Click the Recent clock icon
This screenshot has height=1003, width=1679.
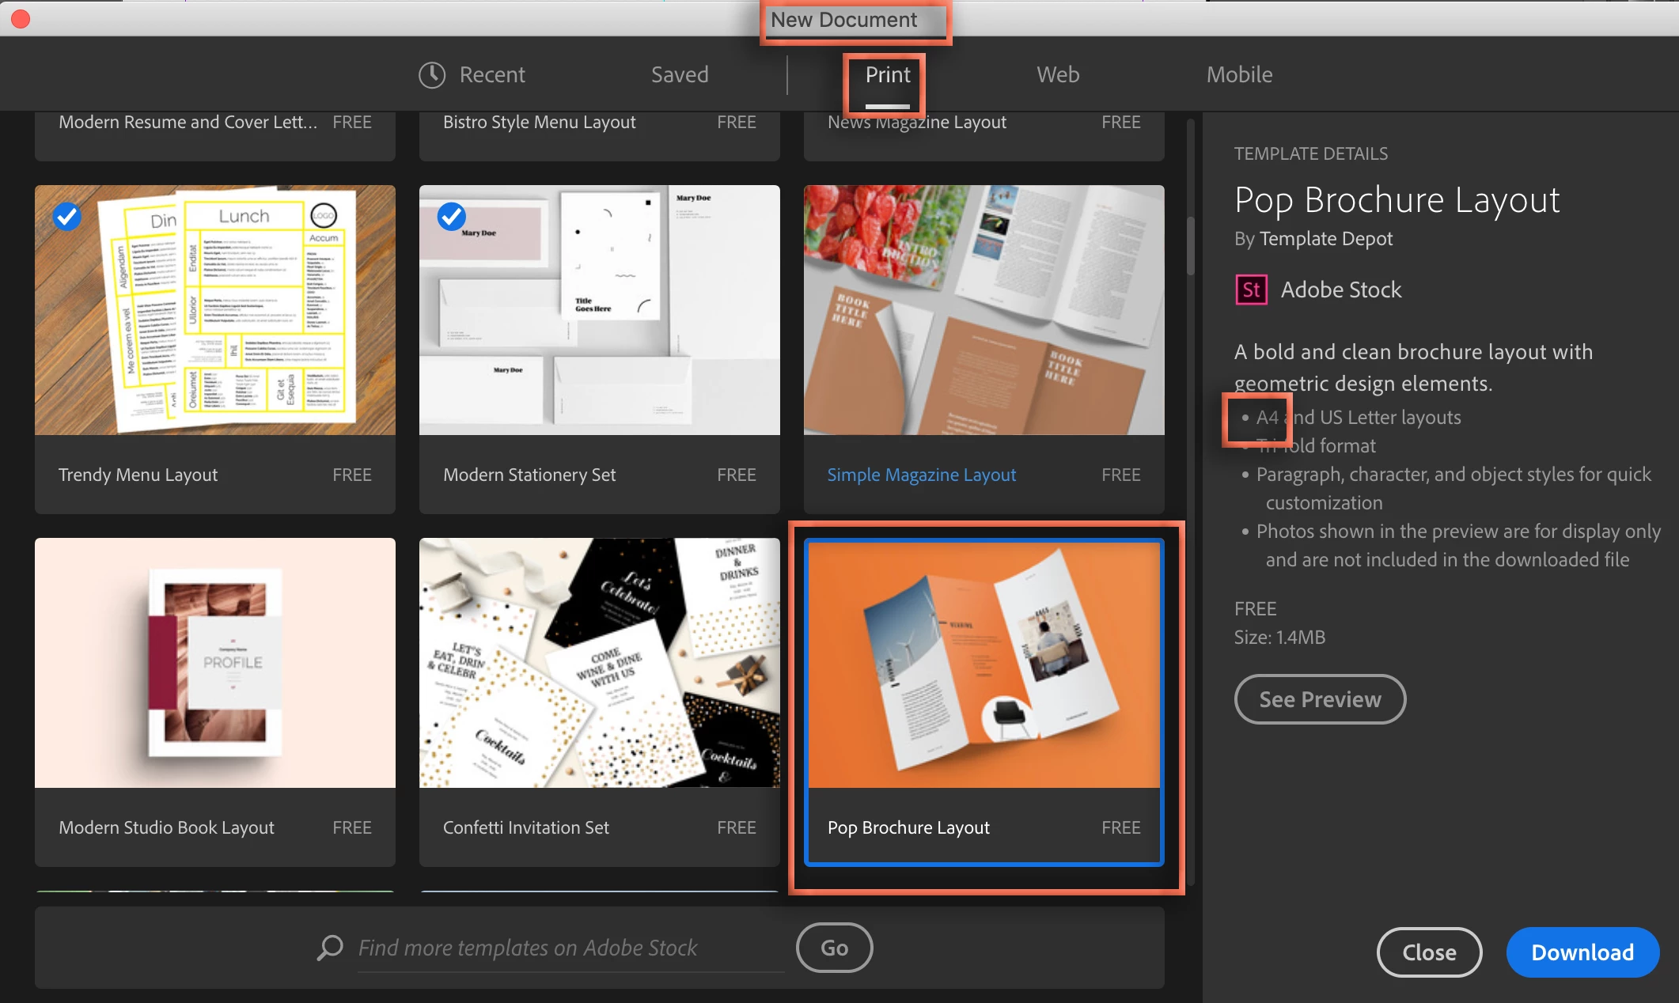click(x=432, y=75)
